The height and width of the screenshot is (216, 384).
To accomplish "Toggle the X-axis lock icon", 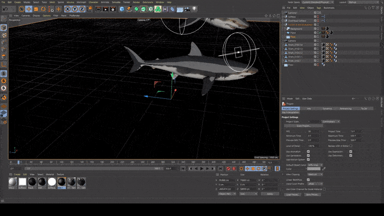I will coord(69,9).
